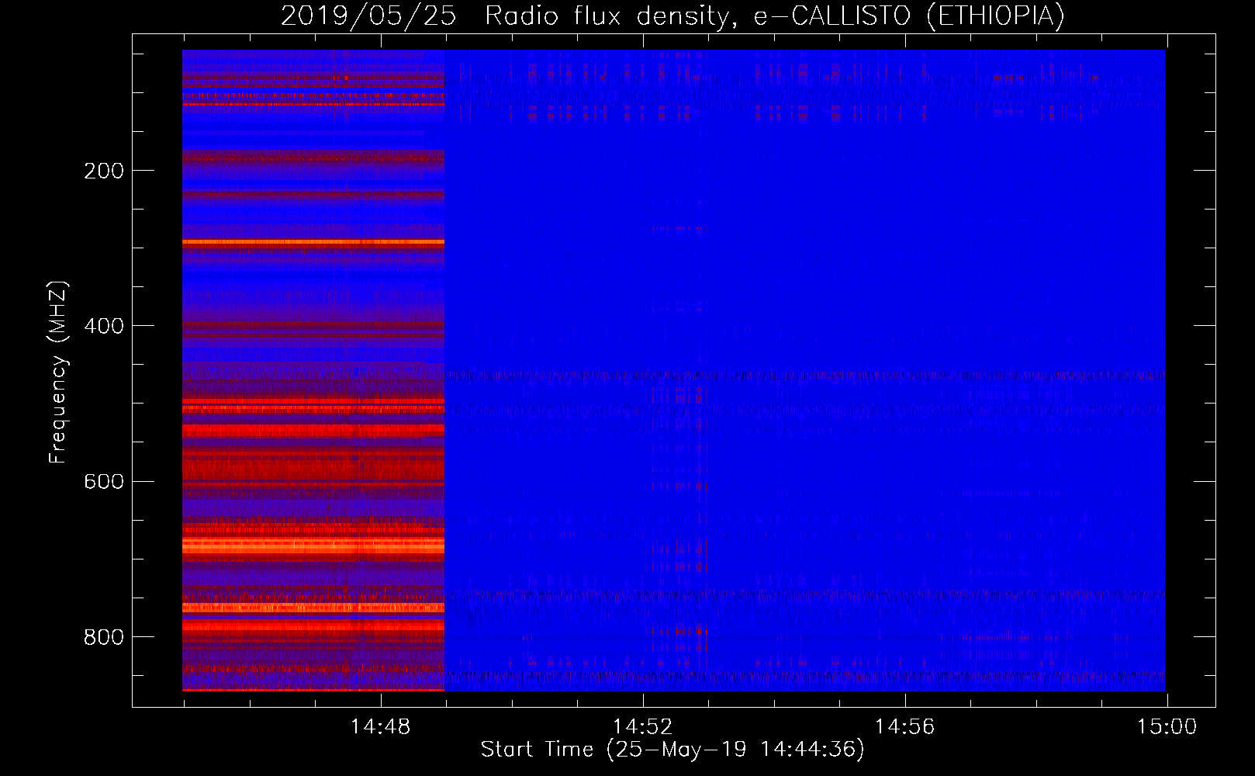Click the 'Start Time (25-May-19 14:44:36)' label
The width and height of the screenshot is (1255, 776).
pyautogui.click(x=672, y=750)
